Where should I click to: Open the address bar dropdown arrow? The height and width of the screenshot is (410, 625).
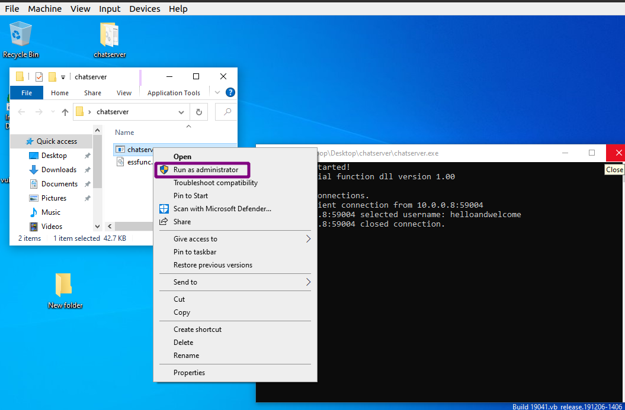pos(181,112)
